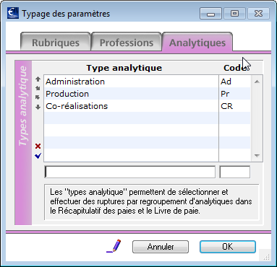Click the list scrollbar up arrow
The height and width of the screenshot is (267, 277).
point(257,82)
